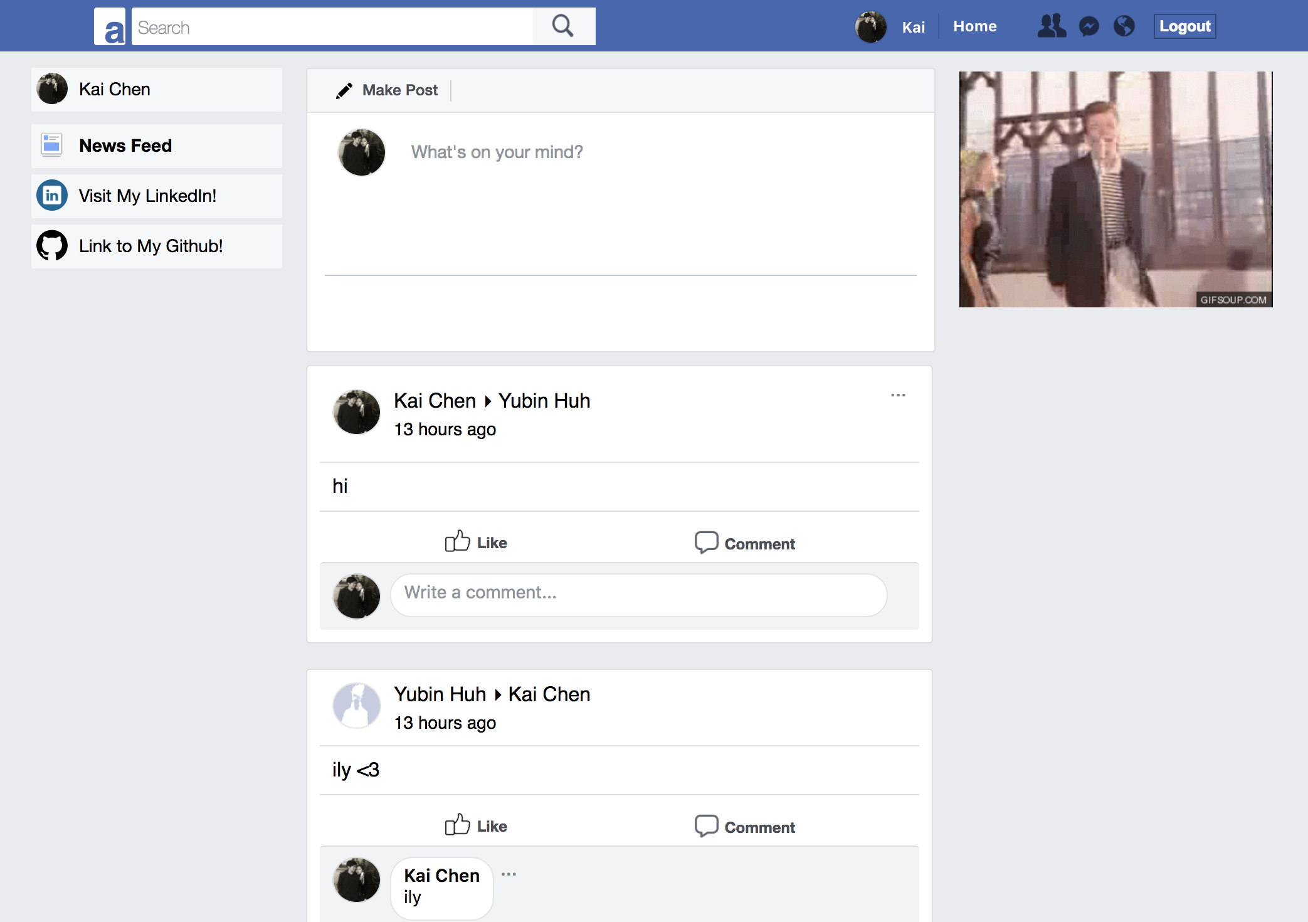Select News Feed in the sidebar
The image size is (1308, 922).
125,146
